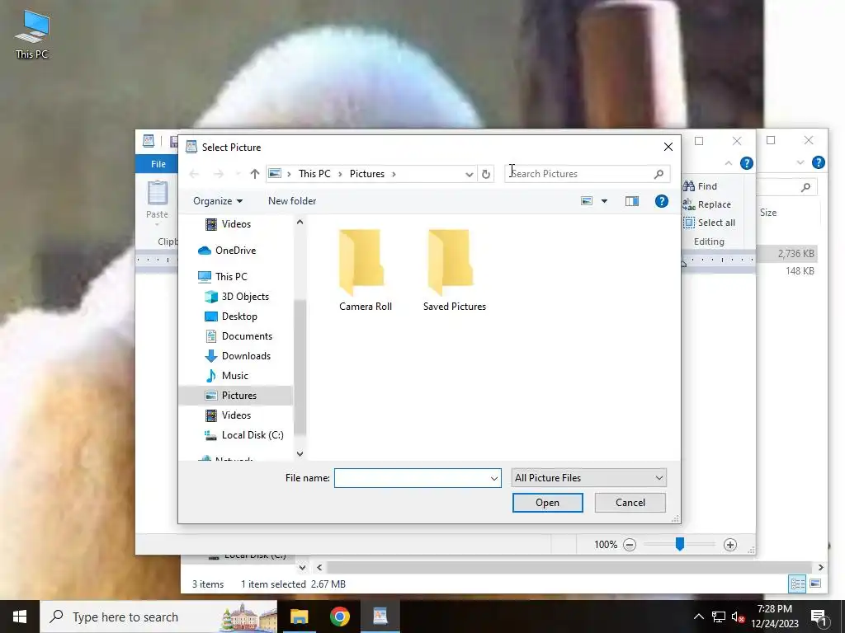Open the Camera Roll folder

[x=365, y=270]
